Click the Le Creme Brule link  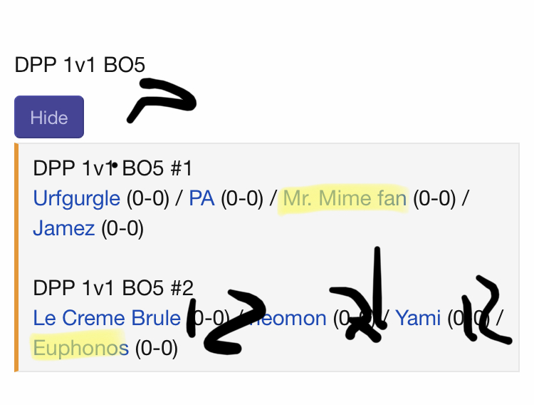(107, 318)
